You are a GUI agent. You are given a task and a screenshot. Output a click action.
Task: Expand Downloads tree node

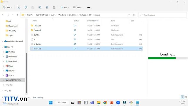3,61
